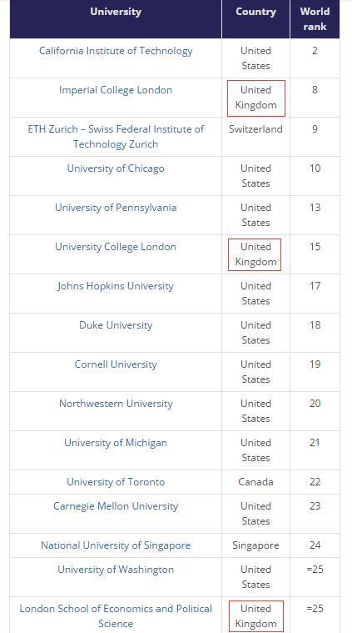Click ETH Zurich university link
The width and height of the screenshot is (352, 633).
click(116, 137)
